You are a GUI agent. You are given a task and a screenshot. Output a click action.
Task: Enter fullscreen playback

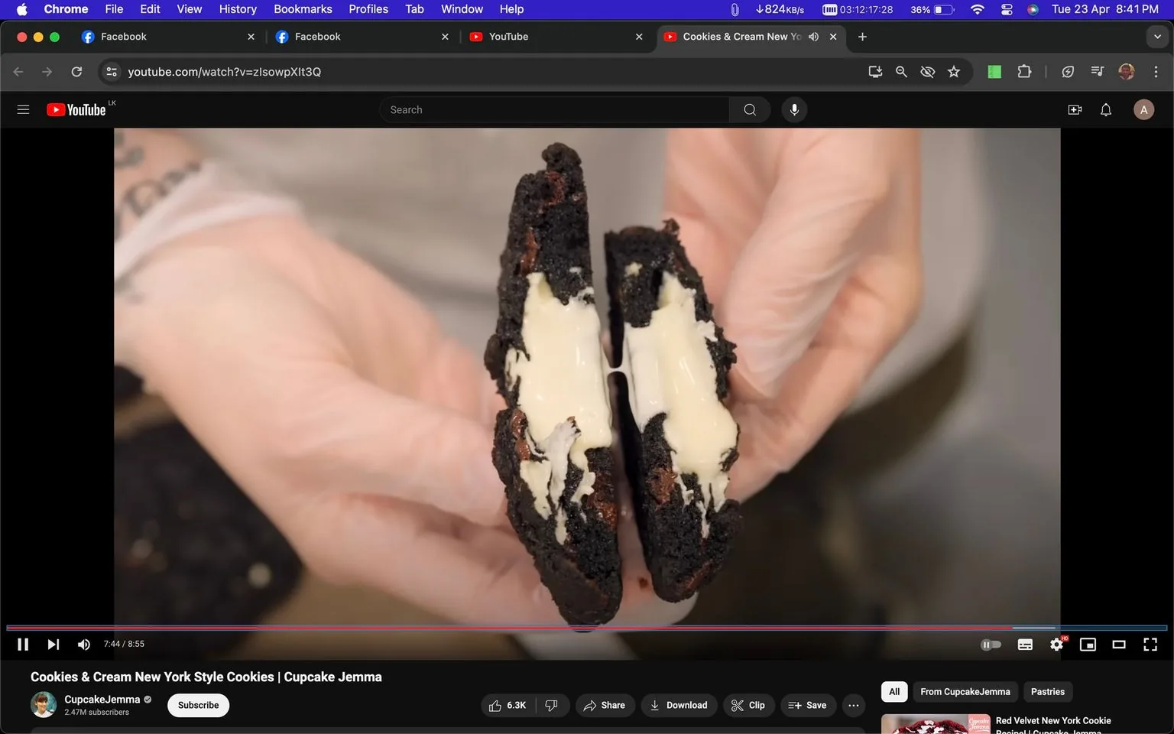pos(1150,644)
